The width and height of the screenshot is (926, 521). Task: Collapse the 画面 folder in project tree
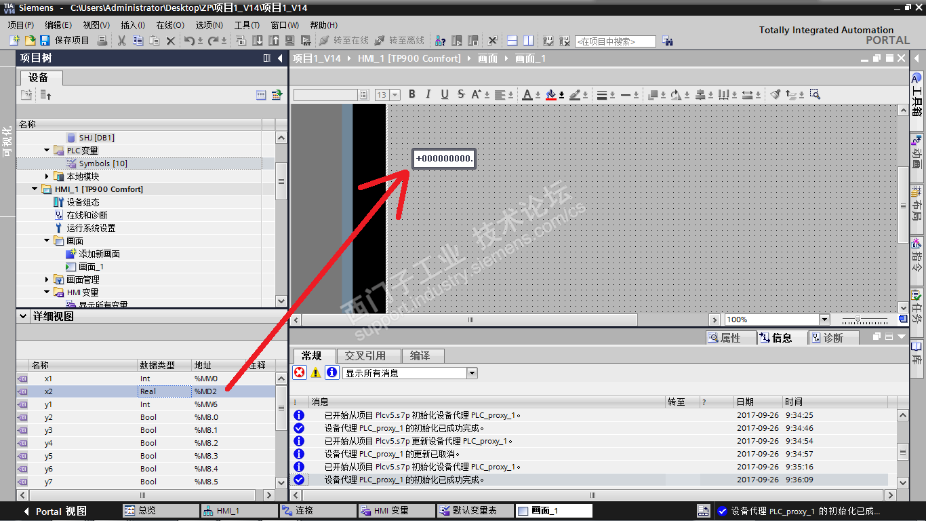[x=47, y=241]
